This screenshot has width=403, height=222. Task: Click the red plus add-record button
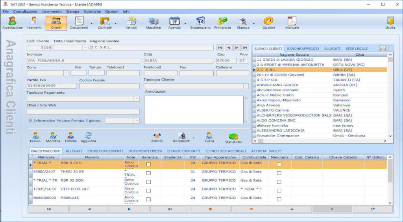211,209
